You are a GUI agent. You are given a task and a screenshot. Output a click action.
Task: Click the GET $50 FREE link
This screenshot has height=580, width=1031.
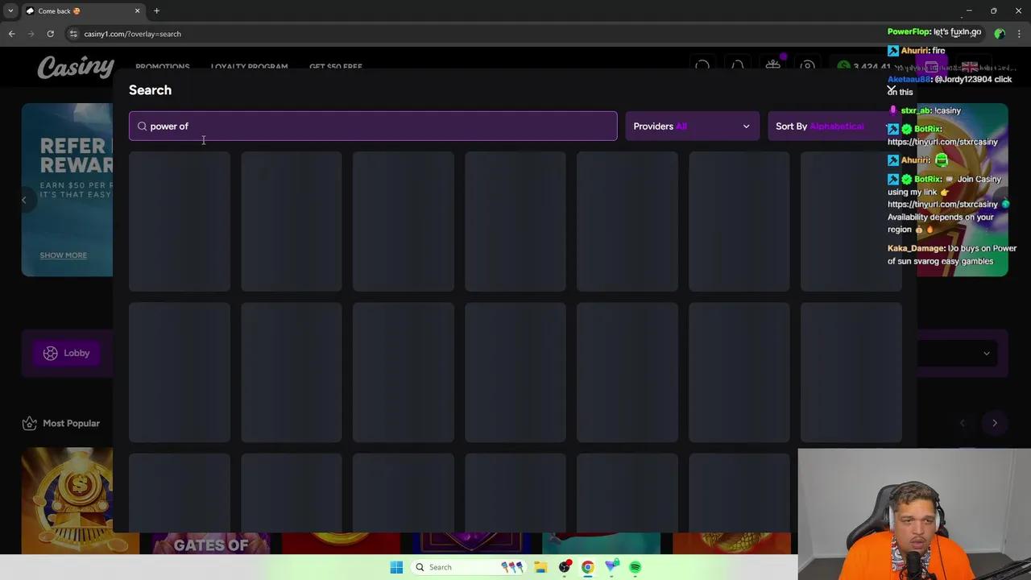click(x=336, y=67)
